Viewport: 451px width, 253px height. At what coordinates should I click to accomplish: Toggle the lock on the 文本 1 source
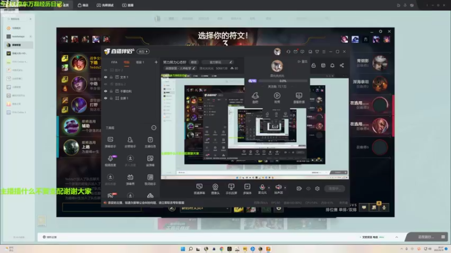coord(111,77)
